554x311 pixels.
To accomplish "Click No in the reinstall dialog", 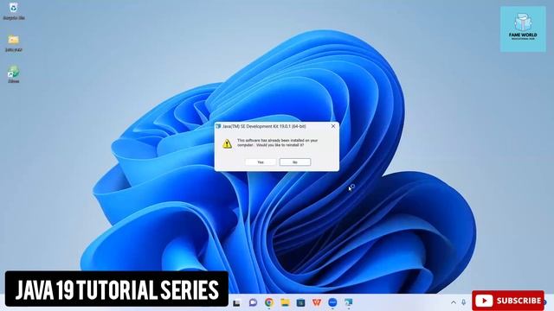I will 295,162.
